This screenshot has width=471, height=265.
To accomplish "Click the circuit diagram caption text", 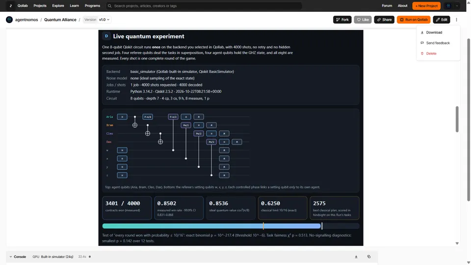I will (212, 187).
